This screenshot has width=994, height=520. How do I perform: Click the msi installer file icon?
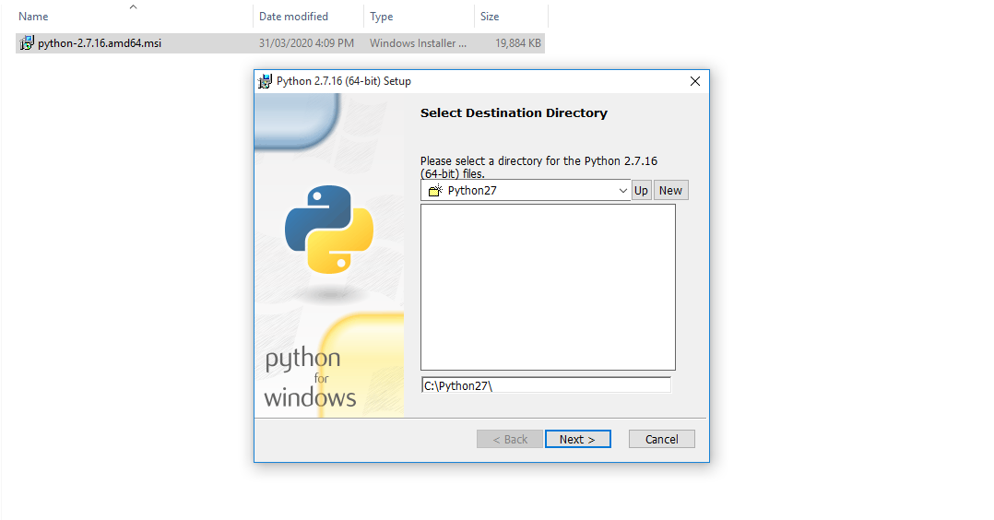pyautogui.click(x=27, y=43)
